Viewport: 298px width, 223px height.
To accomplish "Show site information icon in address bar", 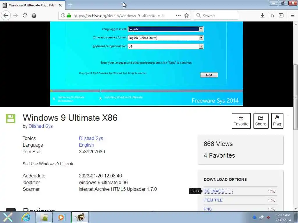I will [63, 16].
